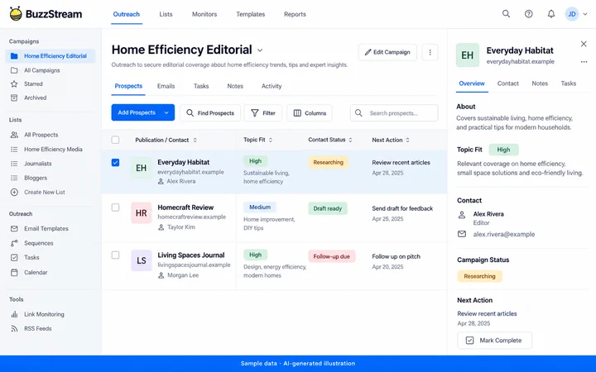Click the Link Monitoring chart icon
Screen dimensions: 596x372
tap(14, 314)
